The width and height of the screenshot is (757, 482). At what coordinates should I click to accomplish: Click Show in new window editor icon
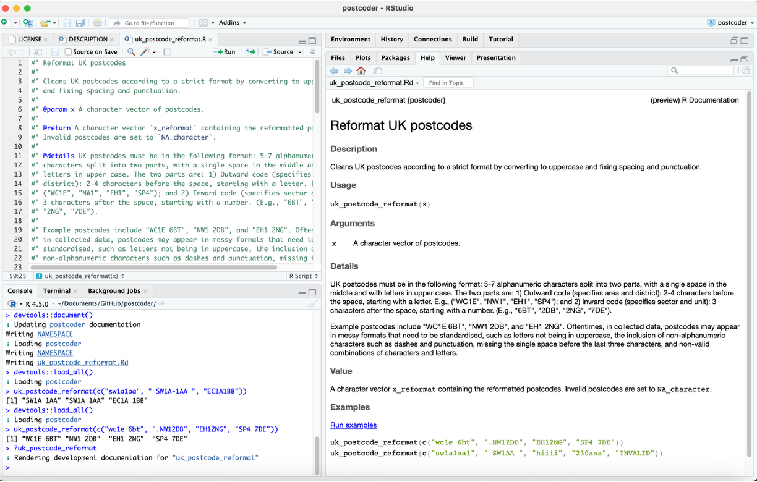click(x=38, y=52)
